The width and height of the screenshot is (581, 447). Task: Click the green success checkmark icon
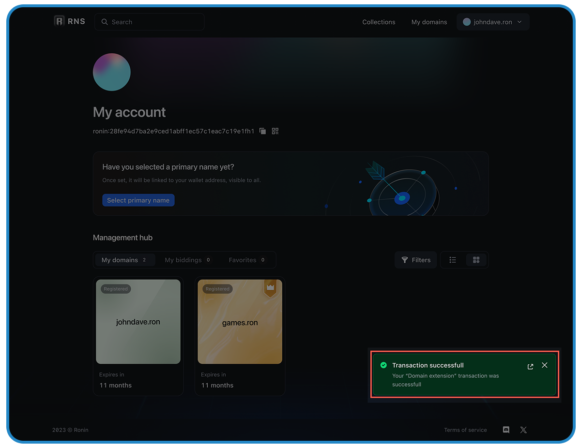tap(383, 365)
